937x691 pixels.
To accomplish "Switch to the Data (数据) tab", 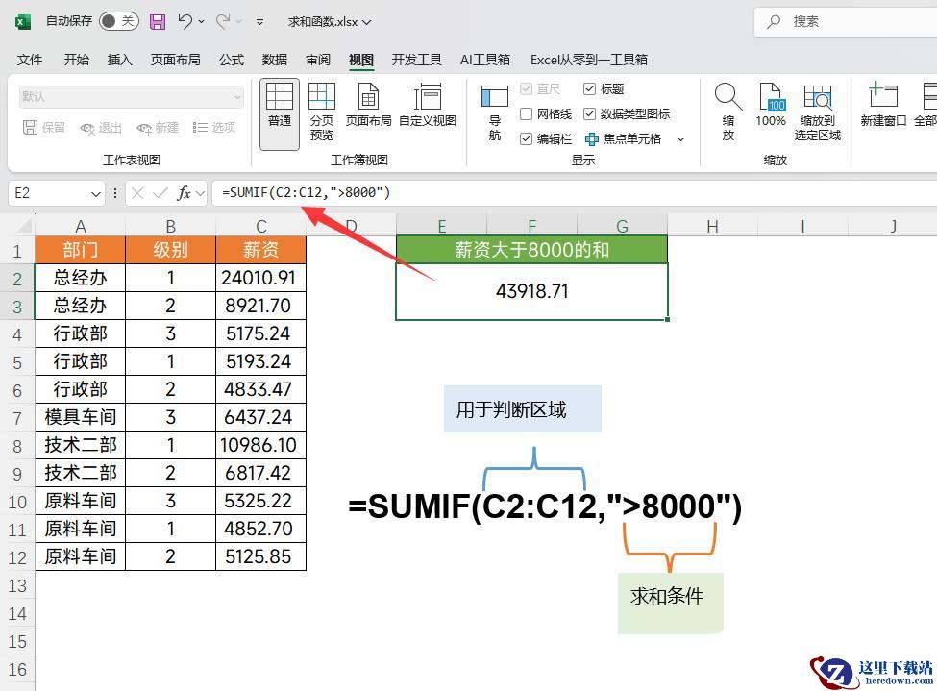I will click(x=275, y=60).
